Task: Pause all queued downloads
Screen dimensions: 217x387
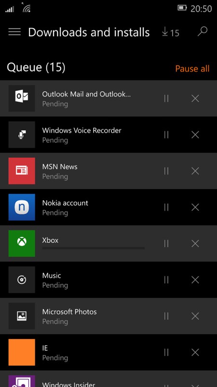Action: (192, 69)
